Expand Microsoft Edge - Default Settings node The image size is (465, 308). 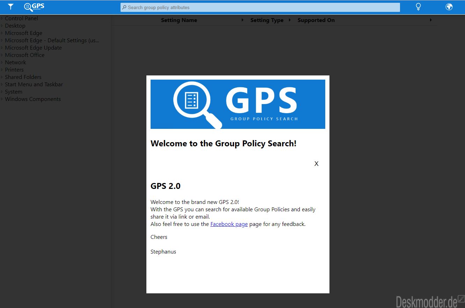pos(2,41)
